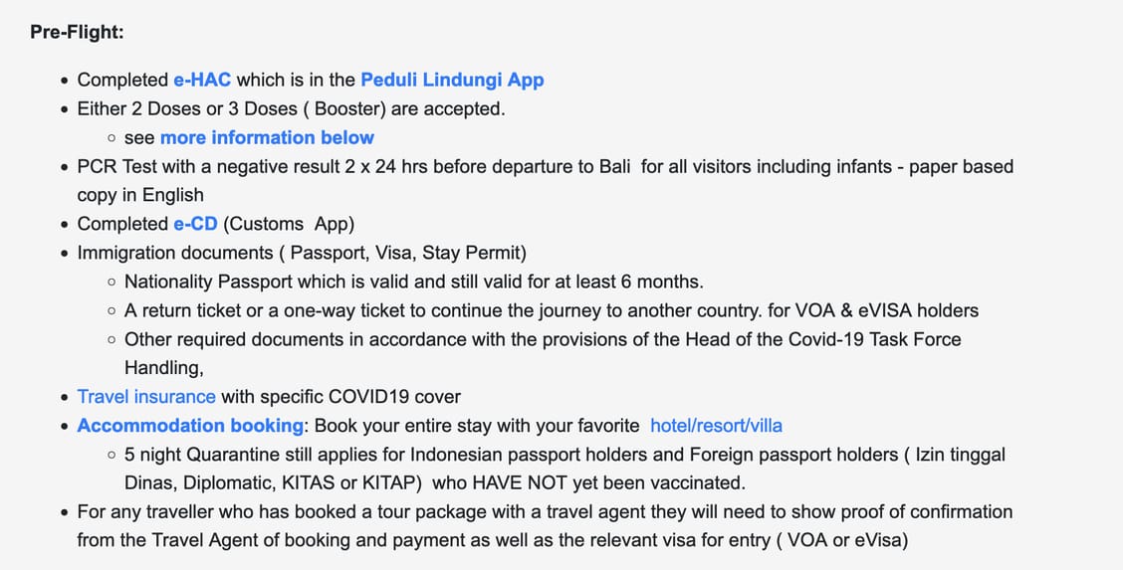The height and width of the screenshot is (570, 1123).
Task: Click the "Pre-Flight:" heading
Action: [77, 32]
